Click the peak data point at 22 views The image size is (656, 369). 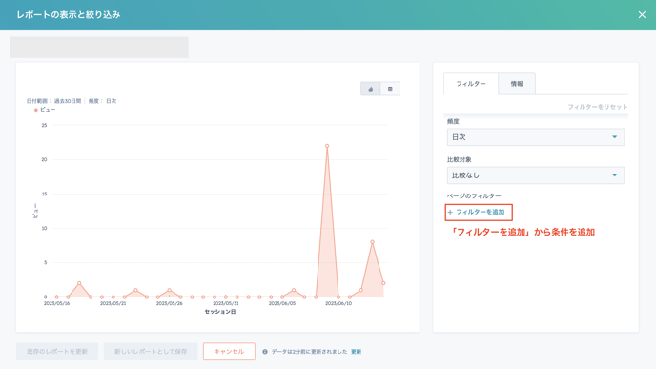click(x=327, y=146)
